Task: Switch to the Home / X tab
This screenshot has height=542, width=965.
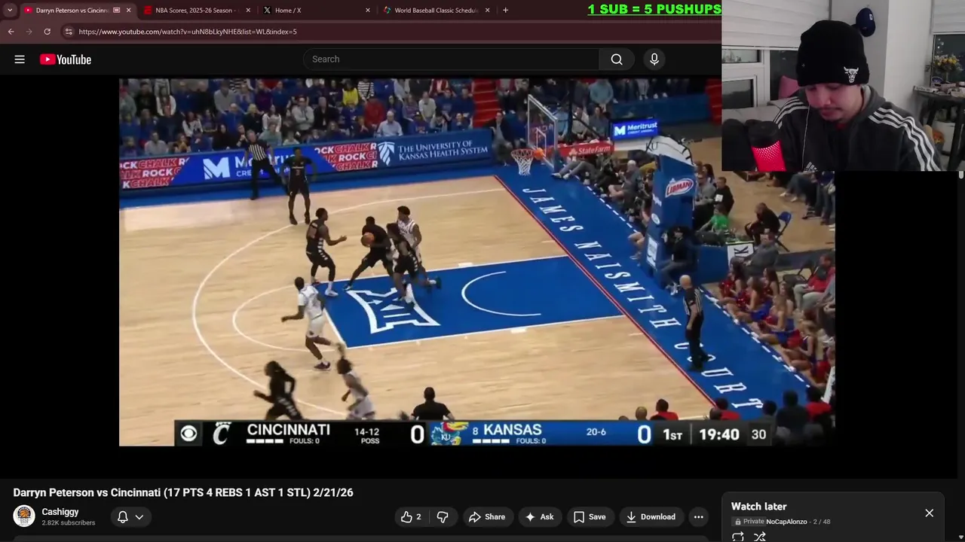Action: click(317, 10)
